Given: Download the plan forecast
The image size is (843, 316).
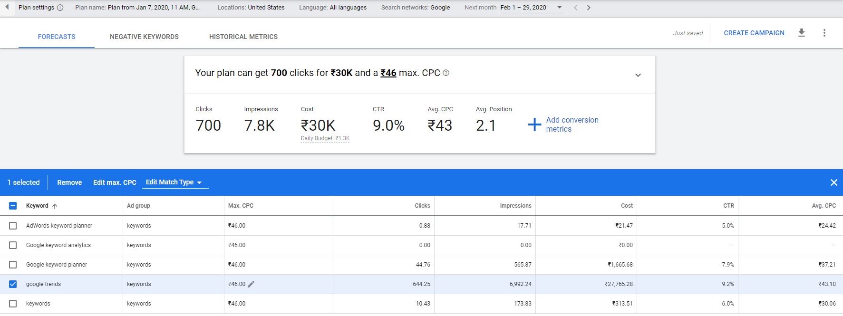Looking at the screenshot, I should [x=802, y=33].
